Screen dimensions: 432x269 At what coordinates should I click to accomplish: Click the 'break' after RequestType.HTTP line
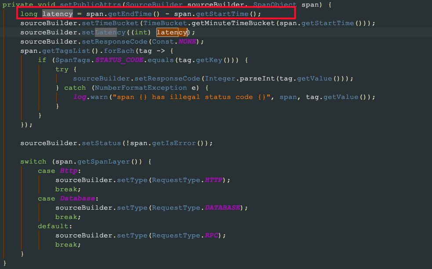click(66, 189)
